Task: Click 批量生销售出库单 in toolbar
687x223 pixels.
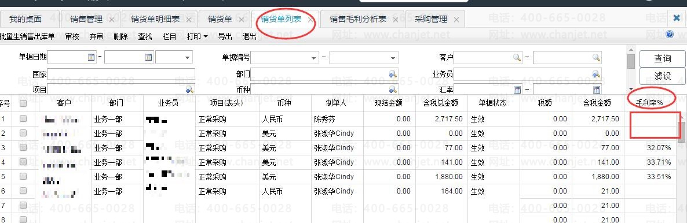Action: (x=27, y=37)
